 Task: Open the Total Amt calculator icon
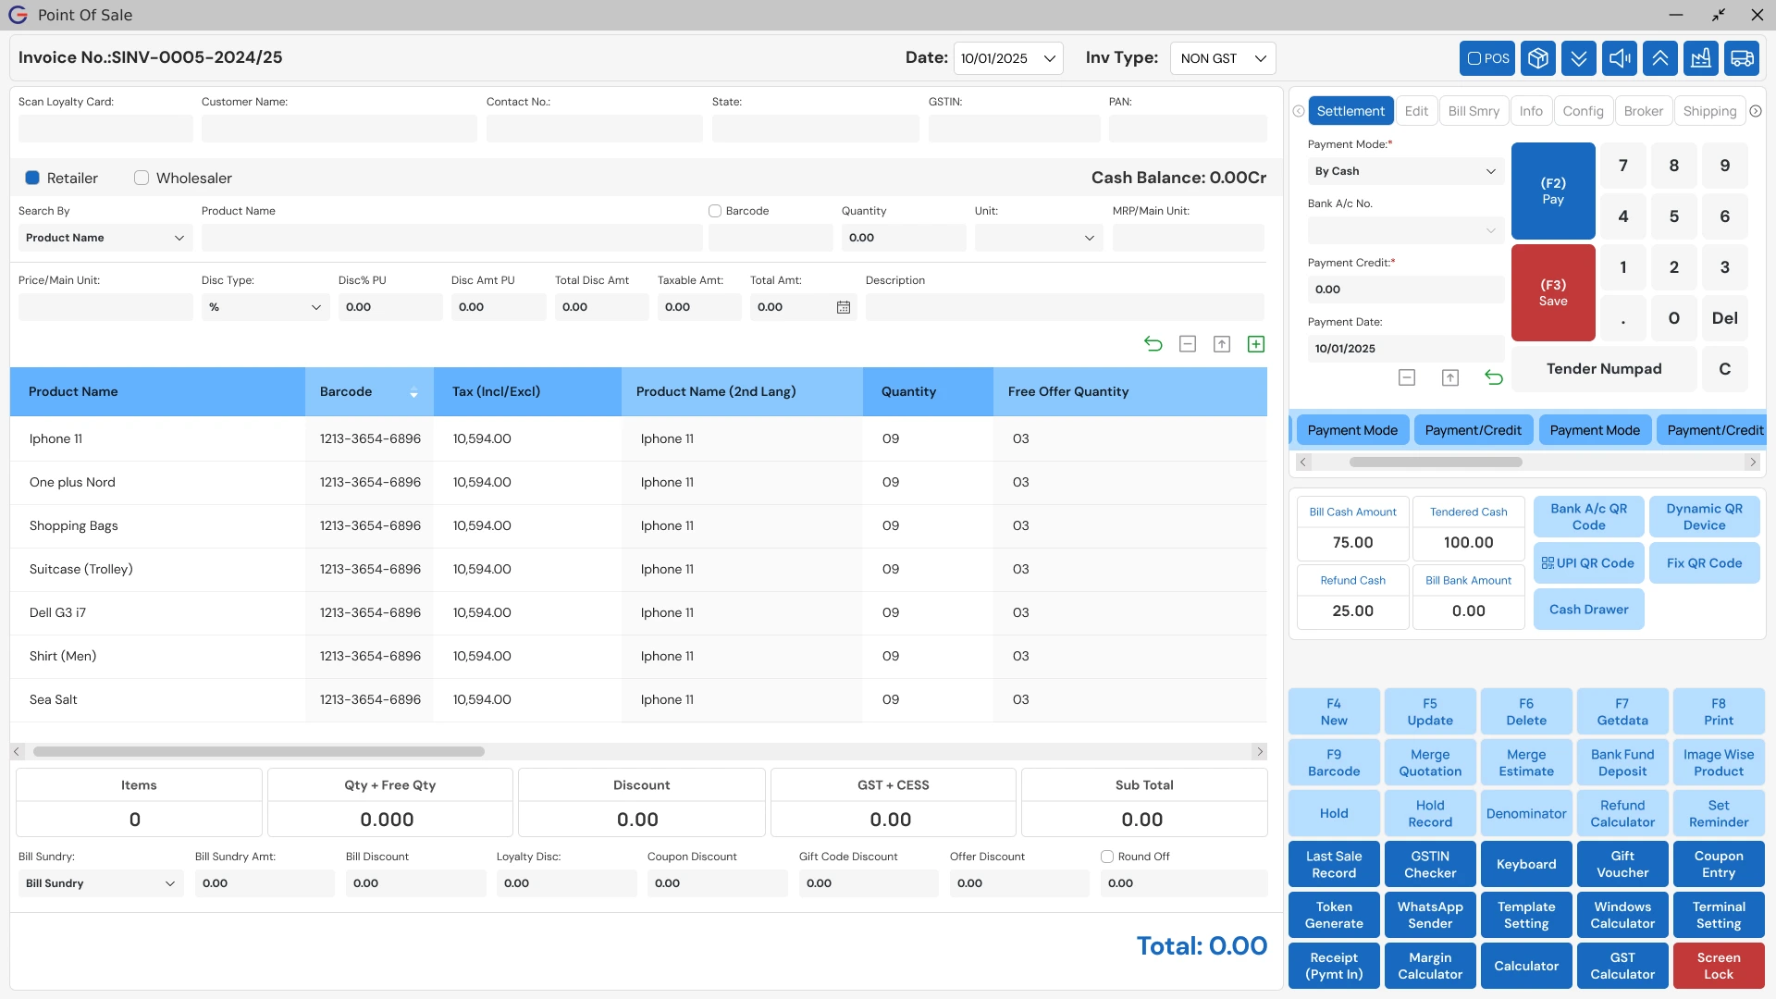tap(843, 307)
